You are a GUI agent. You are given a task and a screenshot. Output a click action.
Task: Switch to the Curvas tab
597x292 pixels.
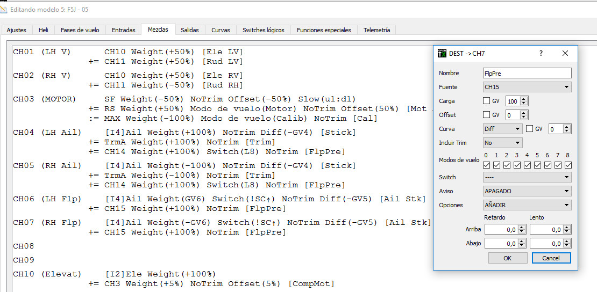pyautogui.click(x=221, y=30)
